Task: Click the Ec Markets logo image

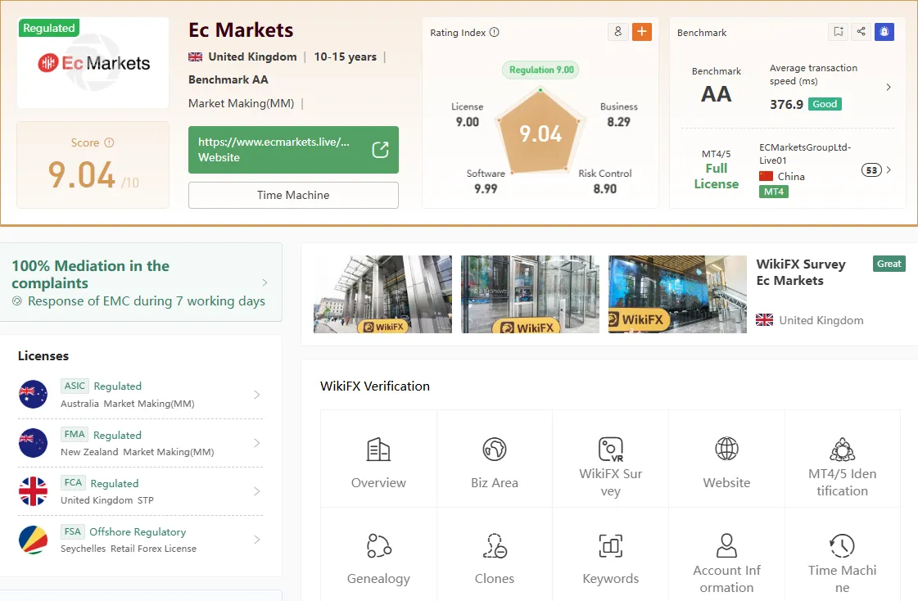Action: (x=93, y=62)
